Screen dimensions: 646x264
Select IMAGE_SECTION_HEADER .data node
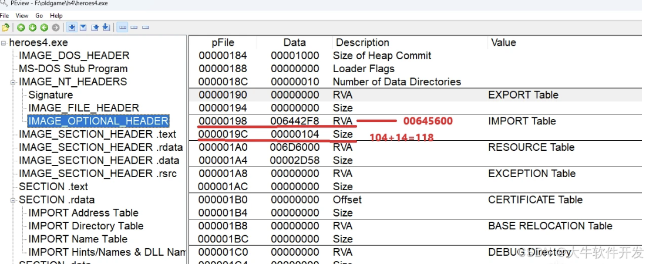click(99, 160)
